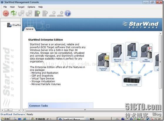Screen dimensions: 164x121
Task: Click the Remove Target server icon
Action: (x=45, y=14)
